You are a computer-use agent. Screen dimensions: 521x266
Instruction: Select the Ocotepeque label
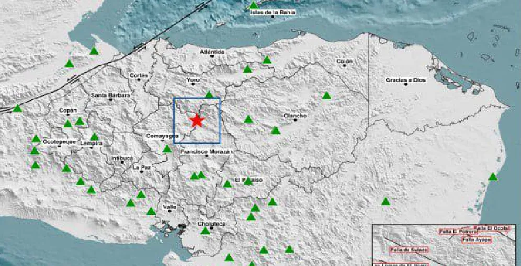(60, 141)
